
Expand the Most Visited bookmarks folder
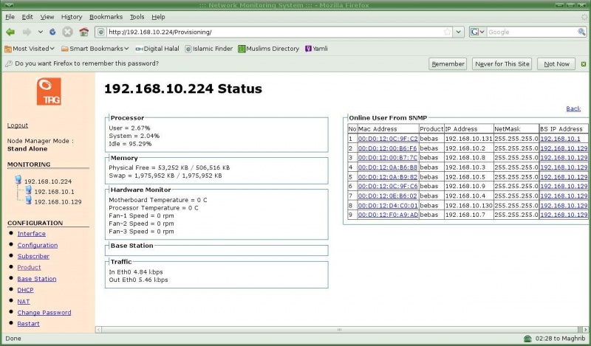pos(31,49)
